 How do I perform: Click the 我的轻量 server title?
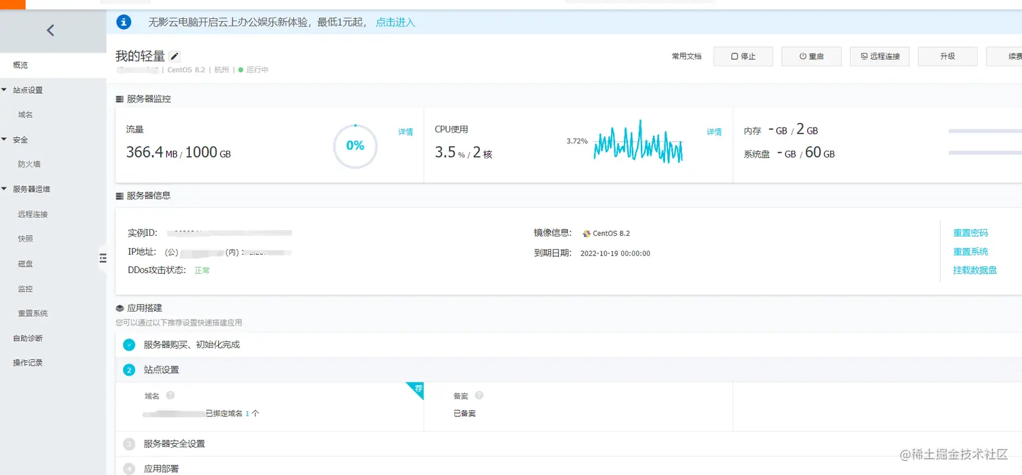(x=140, y=56)
